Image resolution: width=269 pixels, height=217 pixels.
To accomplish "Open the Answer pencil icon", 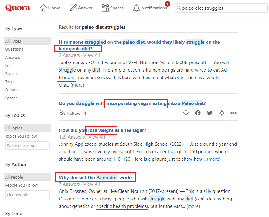I will 73,8.
